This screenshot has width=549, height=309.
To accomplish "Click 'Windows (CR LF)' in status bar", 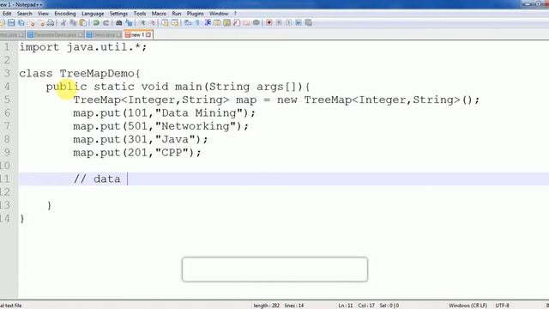I will point(468,306).
